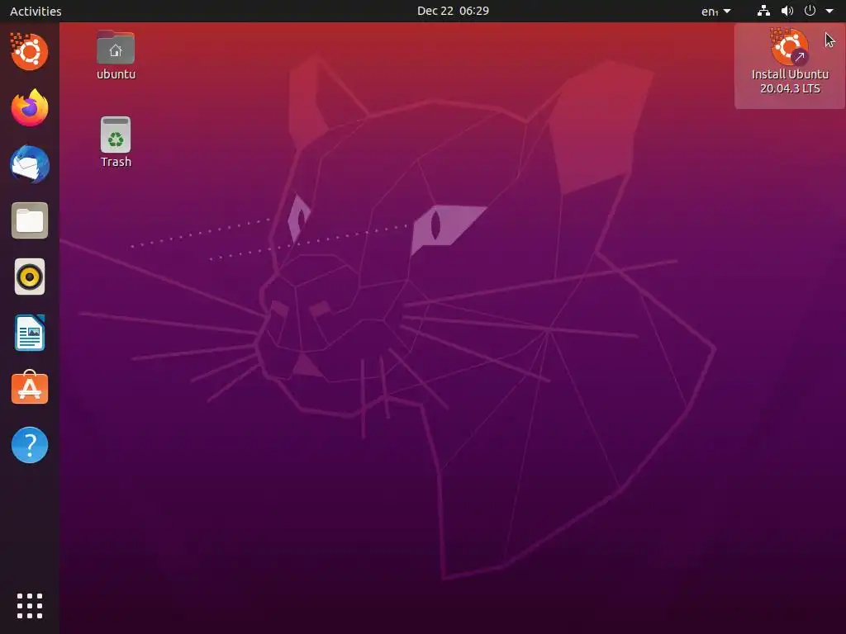The width and height of the screenshot is (846, 634).
Task: Open Firefox web browser from dock
Action: click(x=30, y=108)
